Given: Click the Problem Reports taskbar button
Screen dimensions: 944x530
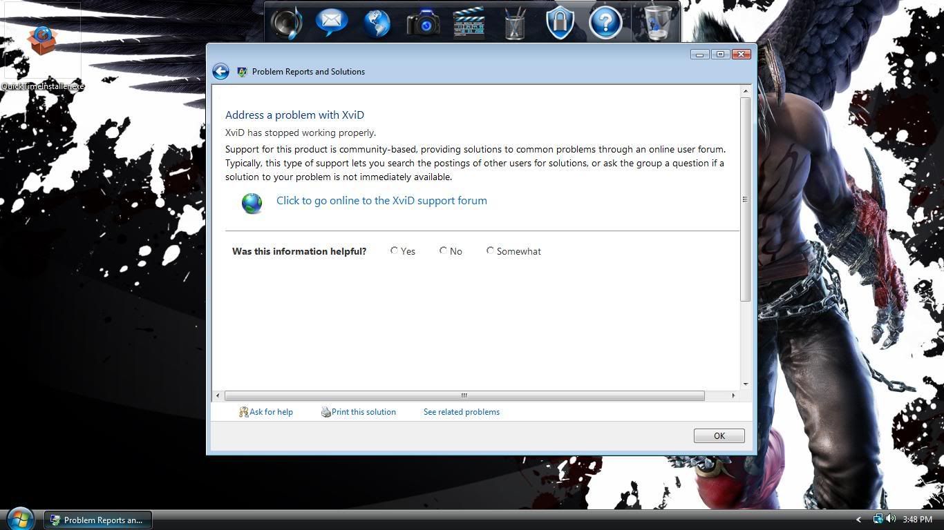Looking at the screenshot, I should tap(98, 520).
